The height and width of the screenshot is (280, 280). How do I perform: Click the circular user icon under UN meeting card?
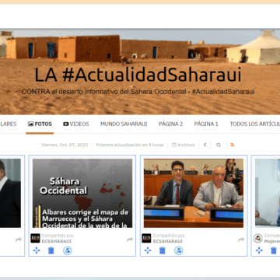[x=178, y=250]
